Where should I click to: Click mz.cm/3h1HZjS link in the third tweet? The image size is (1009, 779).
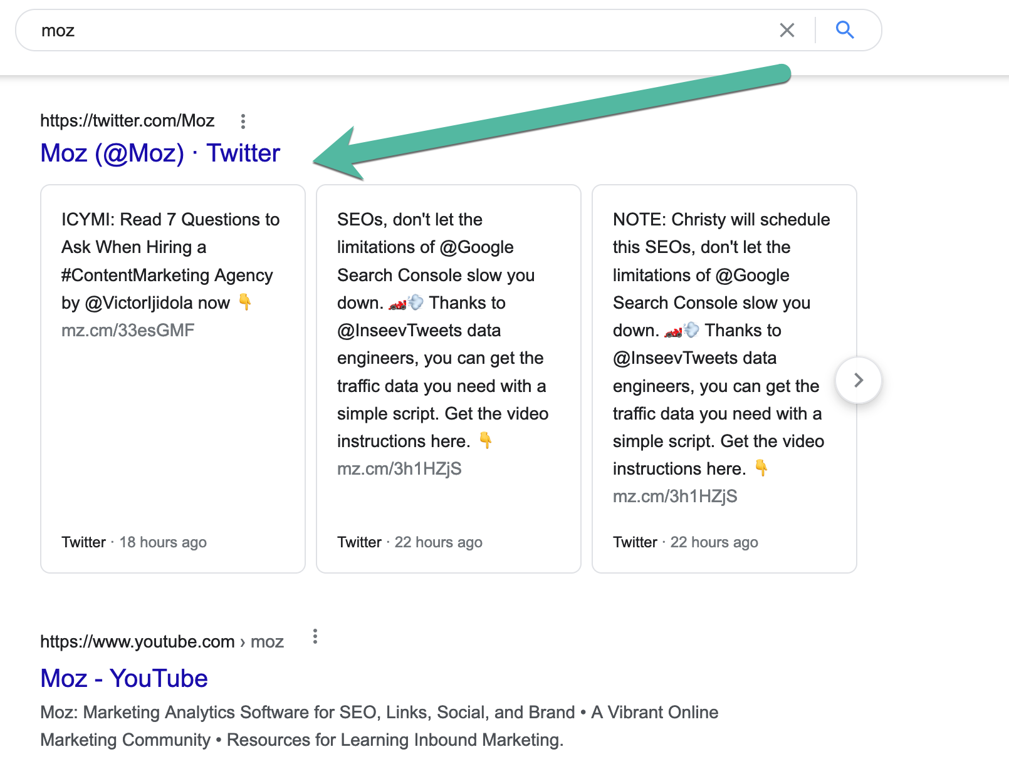pyautogui.click(x=675, y=497)
